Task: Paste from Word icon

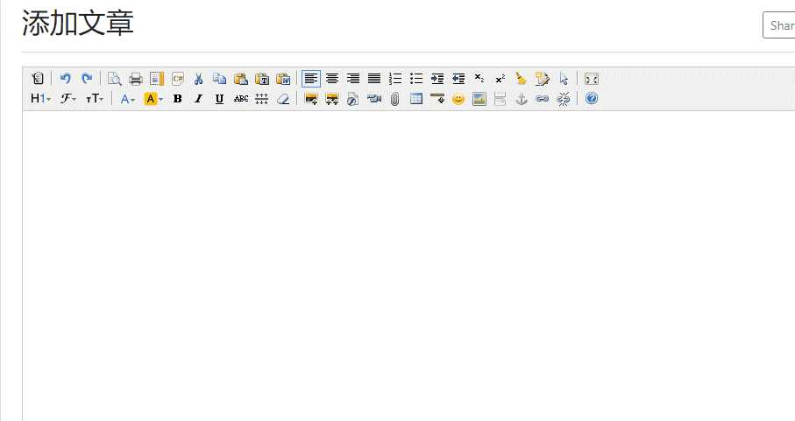Action: (x=283, y=79)
